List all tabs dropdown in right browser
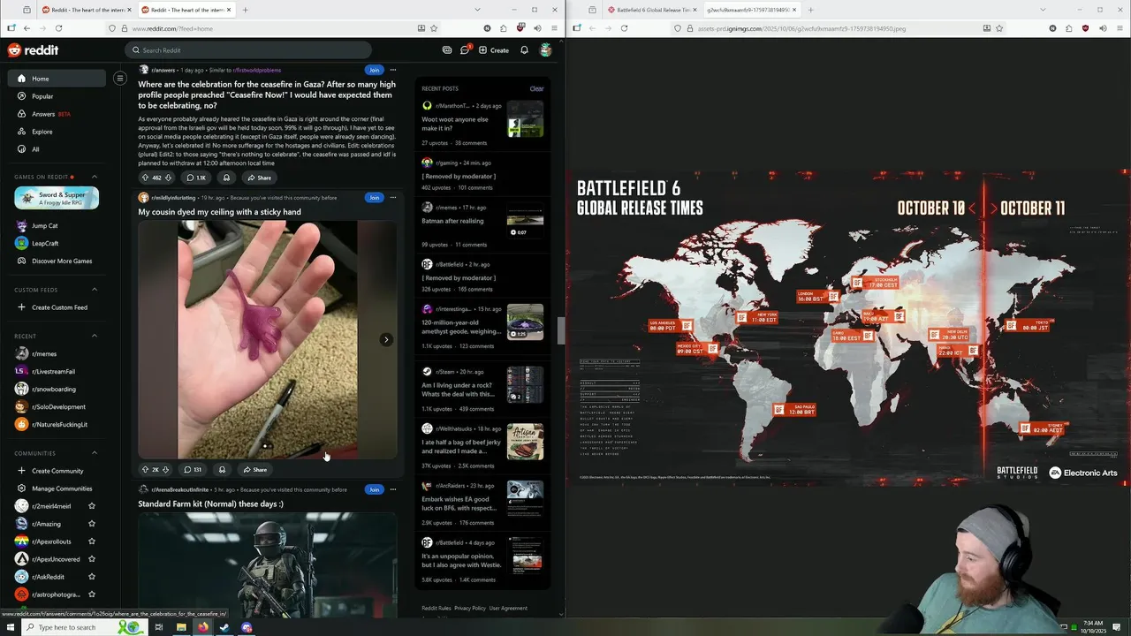Image resolution: width=1131 pixels, height=636 pixels. coord(1043,10)
